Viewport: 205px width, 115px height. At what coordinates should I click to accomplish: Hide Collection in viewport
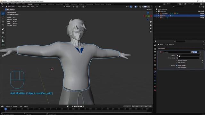point(201,11)
